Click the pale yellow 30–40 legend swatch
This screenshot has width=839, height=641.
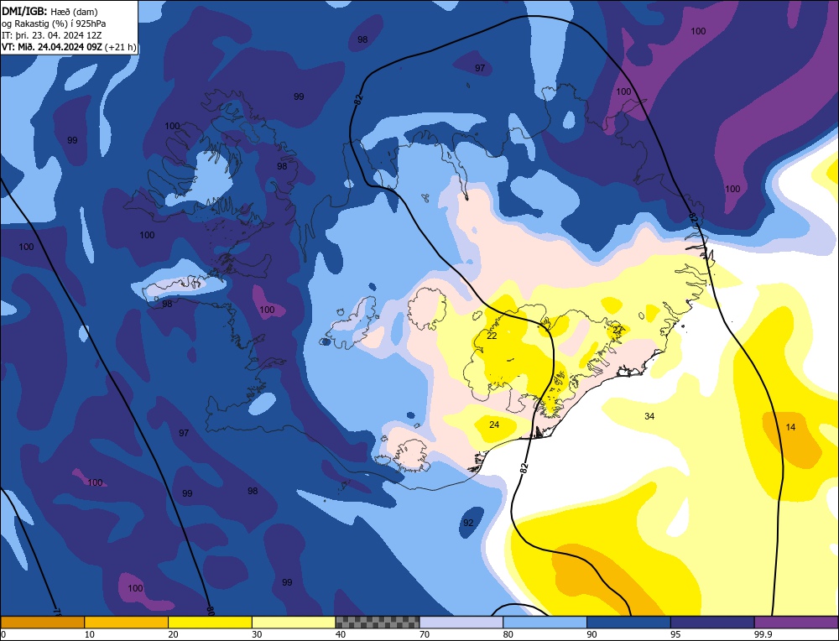[294, 623]
